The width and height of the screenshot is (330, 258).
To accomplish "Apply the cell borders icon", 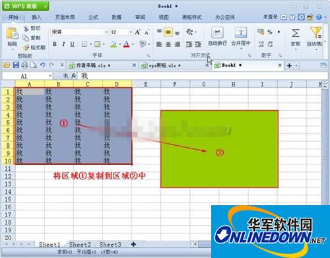I will pos(84,44).
